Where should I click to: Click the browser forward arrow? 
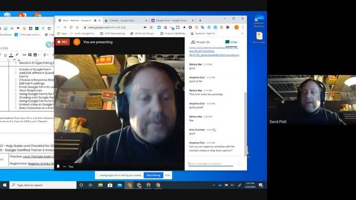pyautogui.click(x=65, y=27)
